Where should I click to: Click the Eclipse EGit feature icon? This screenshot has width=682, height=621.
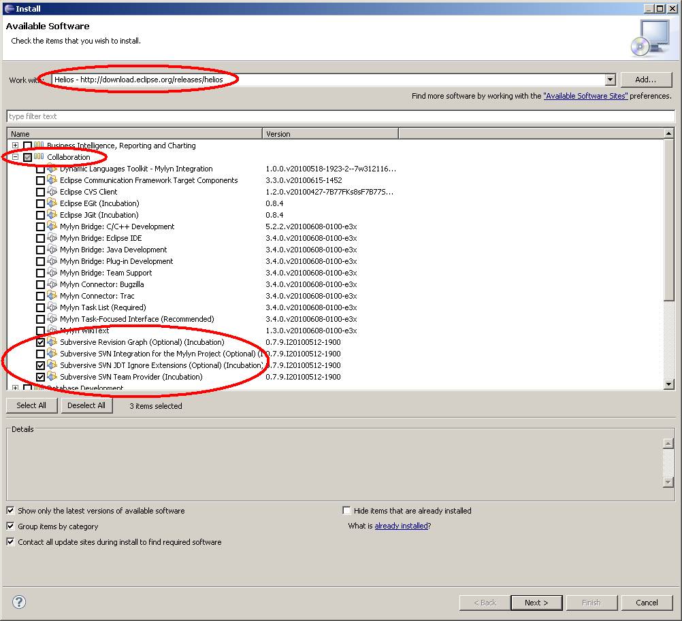pyautogui.click(x=52, y=203)
